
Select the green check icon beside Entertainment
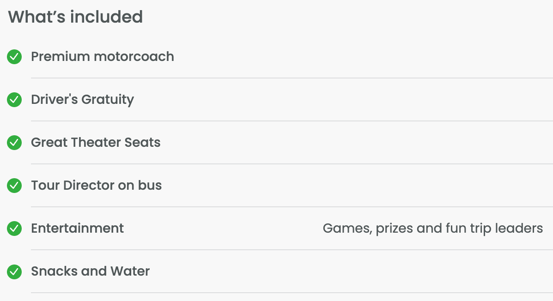click(x=14, y=229)
